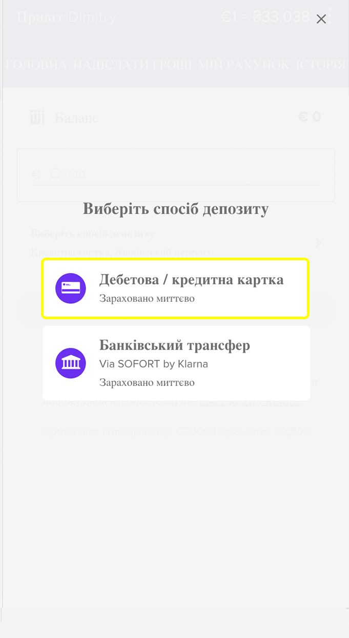The image size is (349, 638).
Task: Click the €1 exchange rate text
Action: pyautogui.click(x=265, y=17)
